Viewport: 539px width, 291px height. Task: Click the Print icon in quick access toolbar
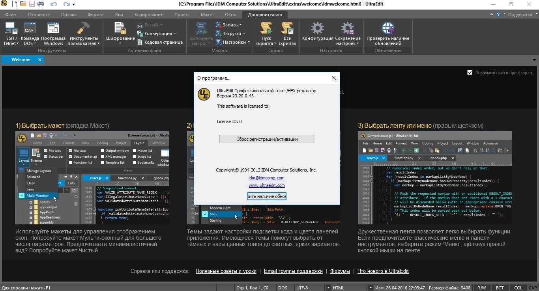[x=41, y=4]
